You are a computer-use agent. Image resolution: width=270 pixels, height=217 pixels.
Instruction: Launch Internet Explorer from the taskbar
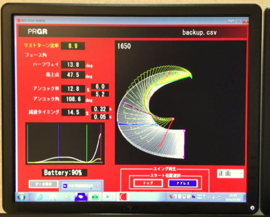39,197
